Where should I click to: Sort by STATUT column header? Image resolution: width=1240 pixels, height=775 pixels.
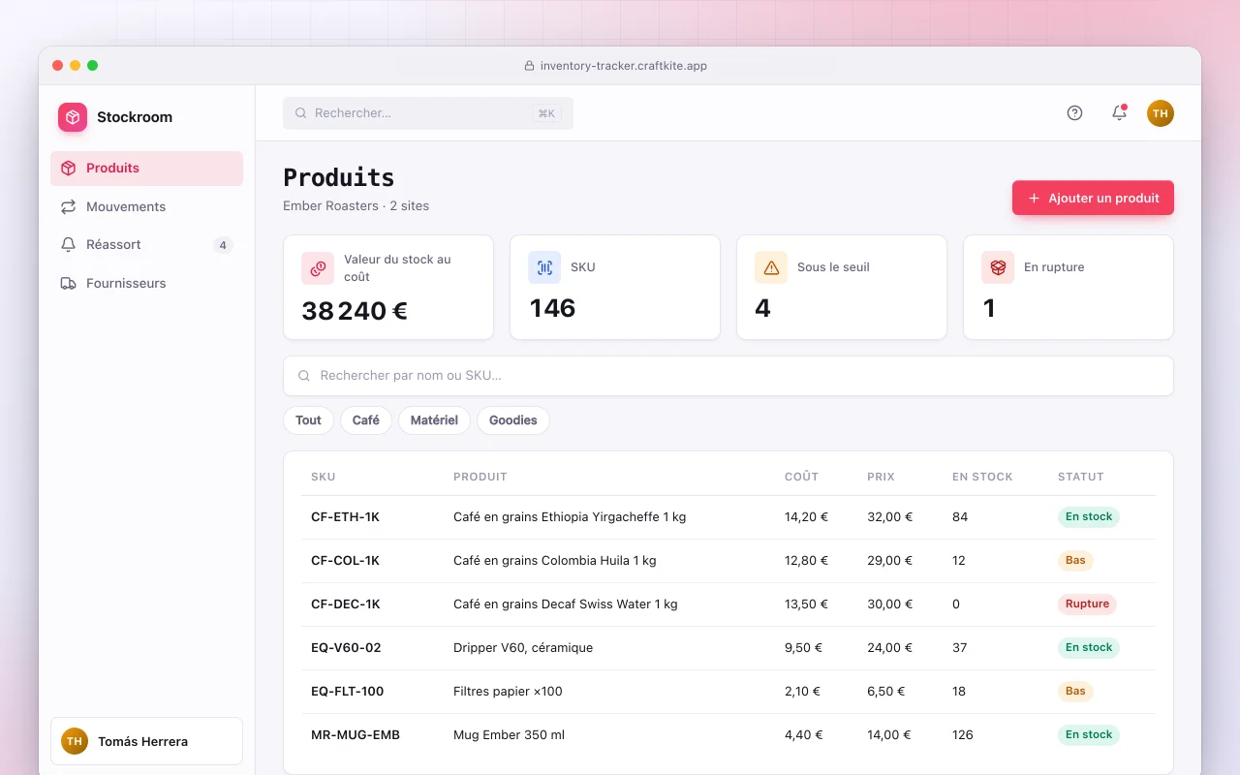[1081, 477]
